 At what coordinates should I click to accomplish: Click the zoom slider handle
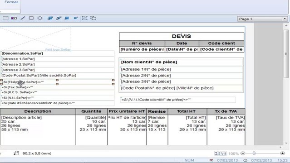coord(254,153)
